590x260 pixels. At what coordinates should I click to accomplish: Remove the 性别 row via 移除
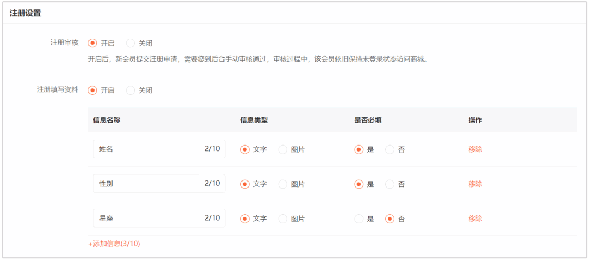point(475,184)
